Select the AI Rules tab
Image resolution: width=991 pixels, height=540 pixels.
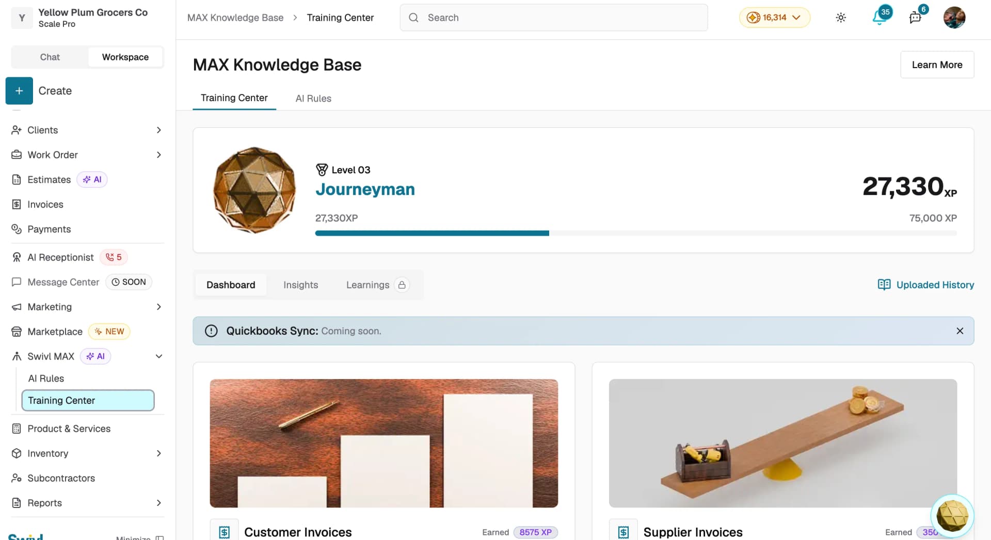pos(313,99)
